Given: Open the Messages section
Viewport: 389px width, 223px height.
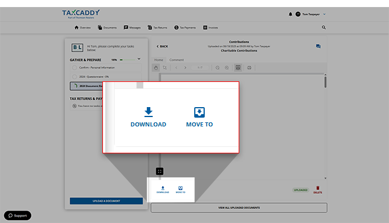Looking at the screenshot, I should pos(132,28).
